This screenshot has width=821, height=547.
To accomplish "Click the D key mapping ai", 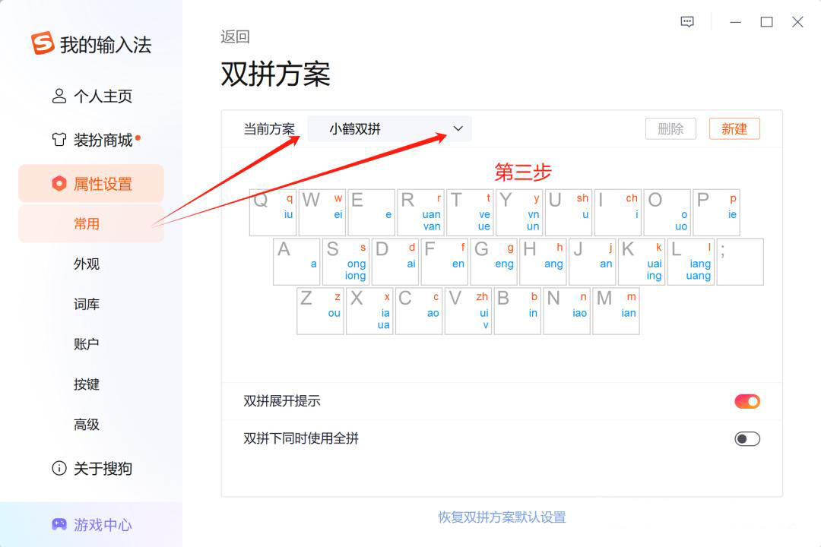I will (x=395, y=261).
